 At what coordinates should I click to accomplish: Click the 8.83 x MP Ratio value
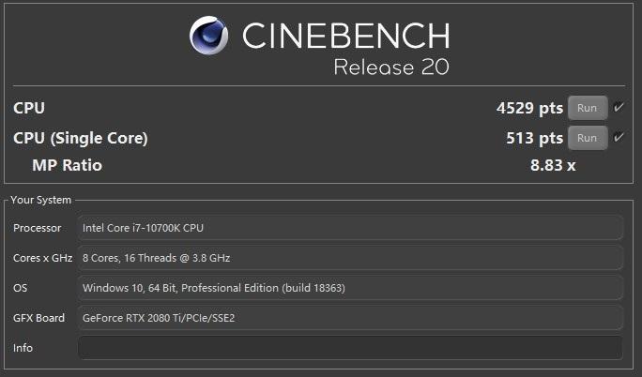pos(553,165)
